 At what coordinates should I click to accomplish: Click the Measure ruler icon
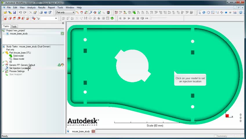pos(235,12)
